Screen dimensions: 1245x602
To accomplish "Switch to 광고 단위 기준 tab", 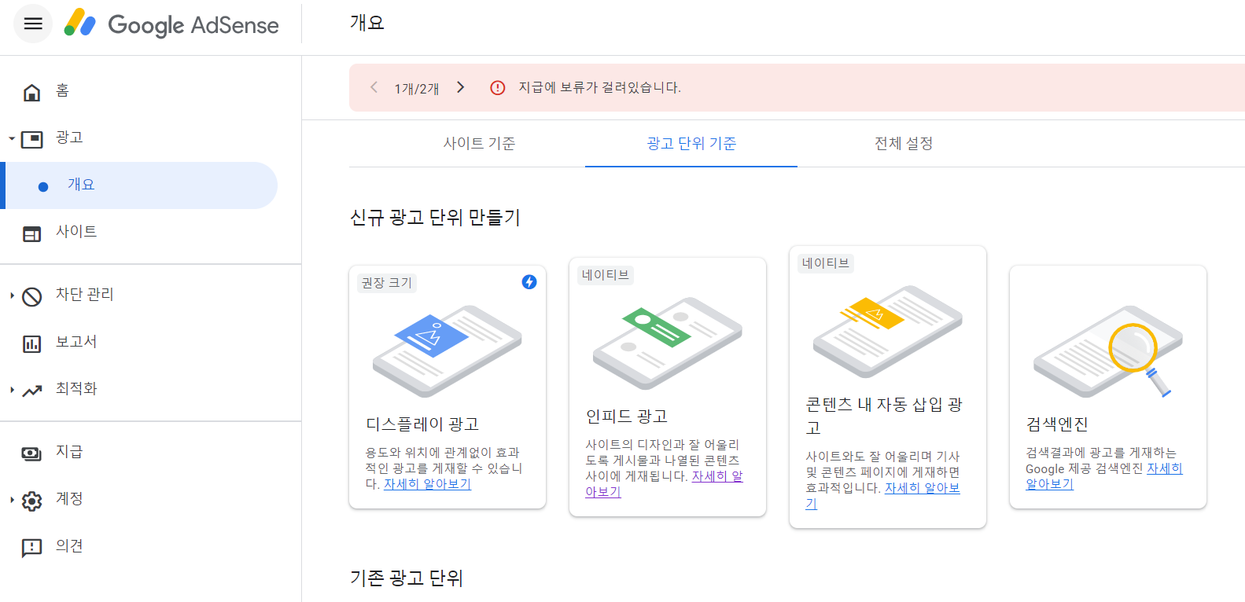I will pyautogui.click(x=691, y=144).
